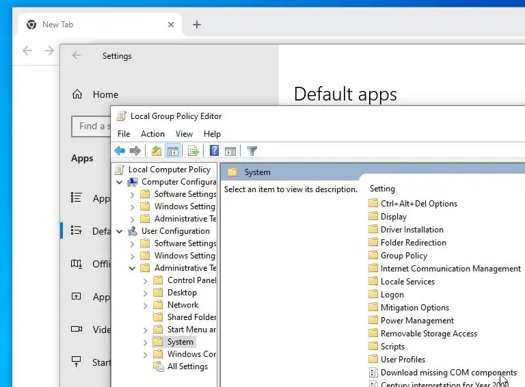This screenshot has width=525, height=387.
Task: Open Video playback in Settings sidebar
Action: (91, 330)
